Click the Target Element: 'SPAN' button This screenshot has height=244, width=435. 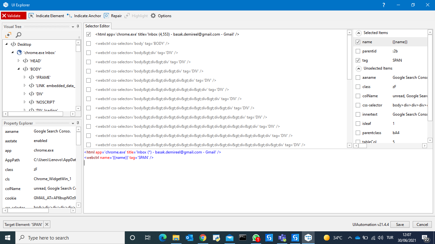coord(23,224)
